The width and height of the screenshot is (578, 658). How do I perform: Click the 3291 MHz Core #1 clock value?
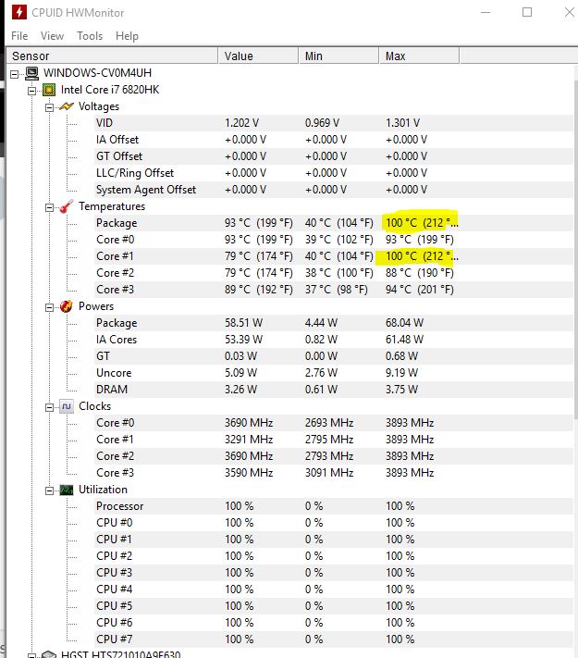249,440
